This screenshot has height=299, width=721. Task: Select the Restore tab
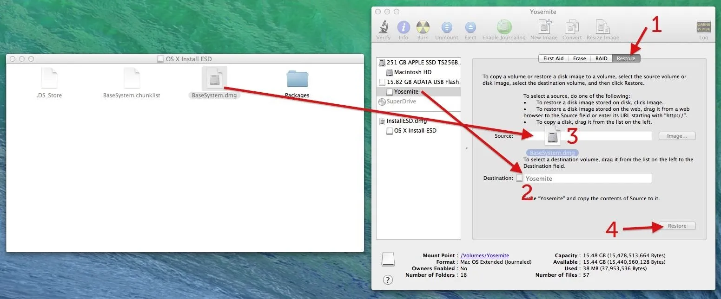pyautogui.click(x=626, y=58)
